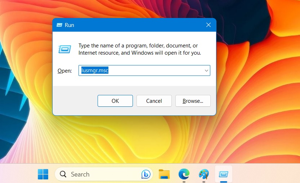Image resolution: width=300 pixels, height=183 pixels.
Task: Click the Run icon in title bar
Action: tap(59, 25)
